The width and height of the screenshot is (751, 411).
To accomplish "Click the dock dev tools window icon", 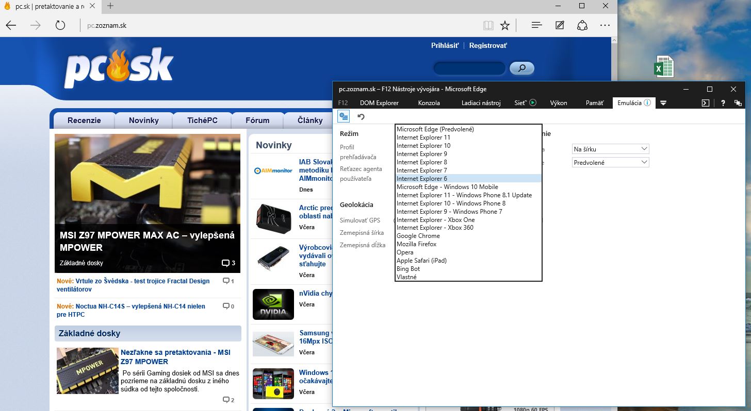I will 738,103.
